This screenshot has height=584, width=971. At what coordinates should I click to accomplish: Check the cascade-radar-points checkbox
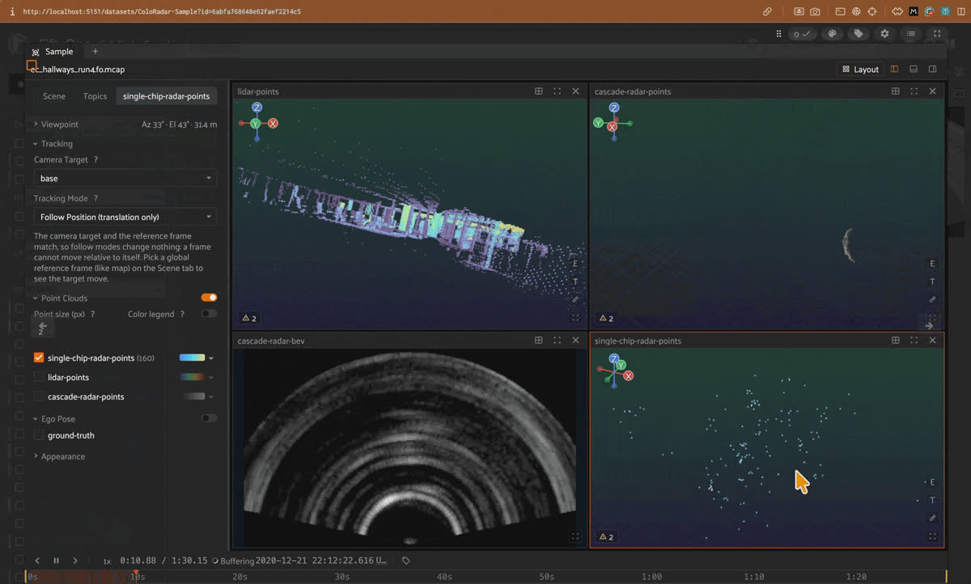click(x=39, y=396)
